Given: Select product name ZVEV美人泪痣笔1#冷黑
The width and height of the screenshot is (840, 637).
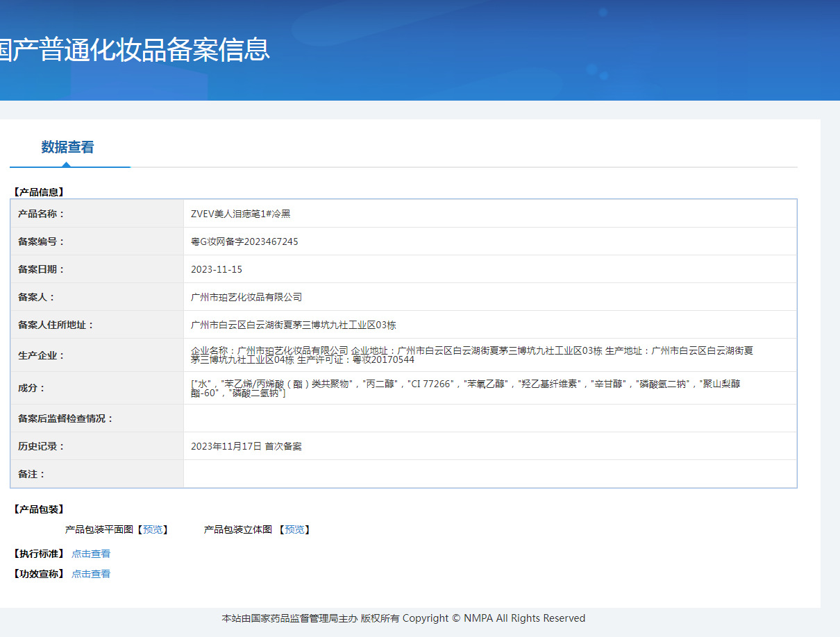Looking at the screenshot, I should pos(240,214).
